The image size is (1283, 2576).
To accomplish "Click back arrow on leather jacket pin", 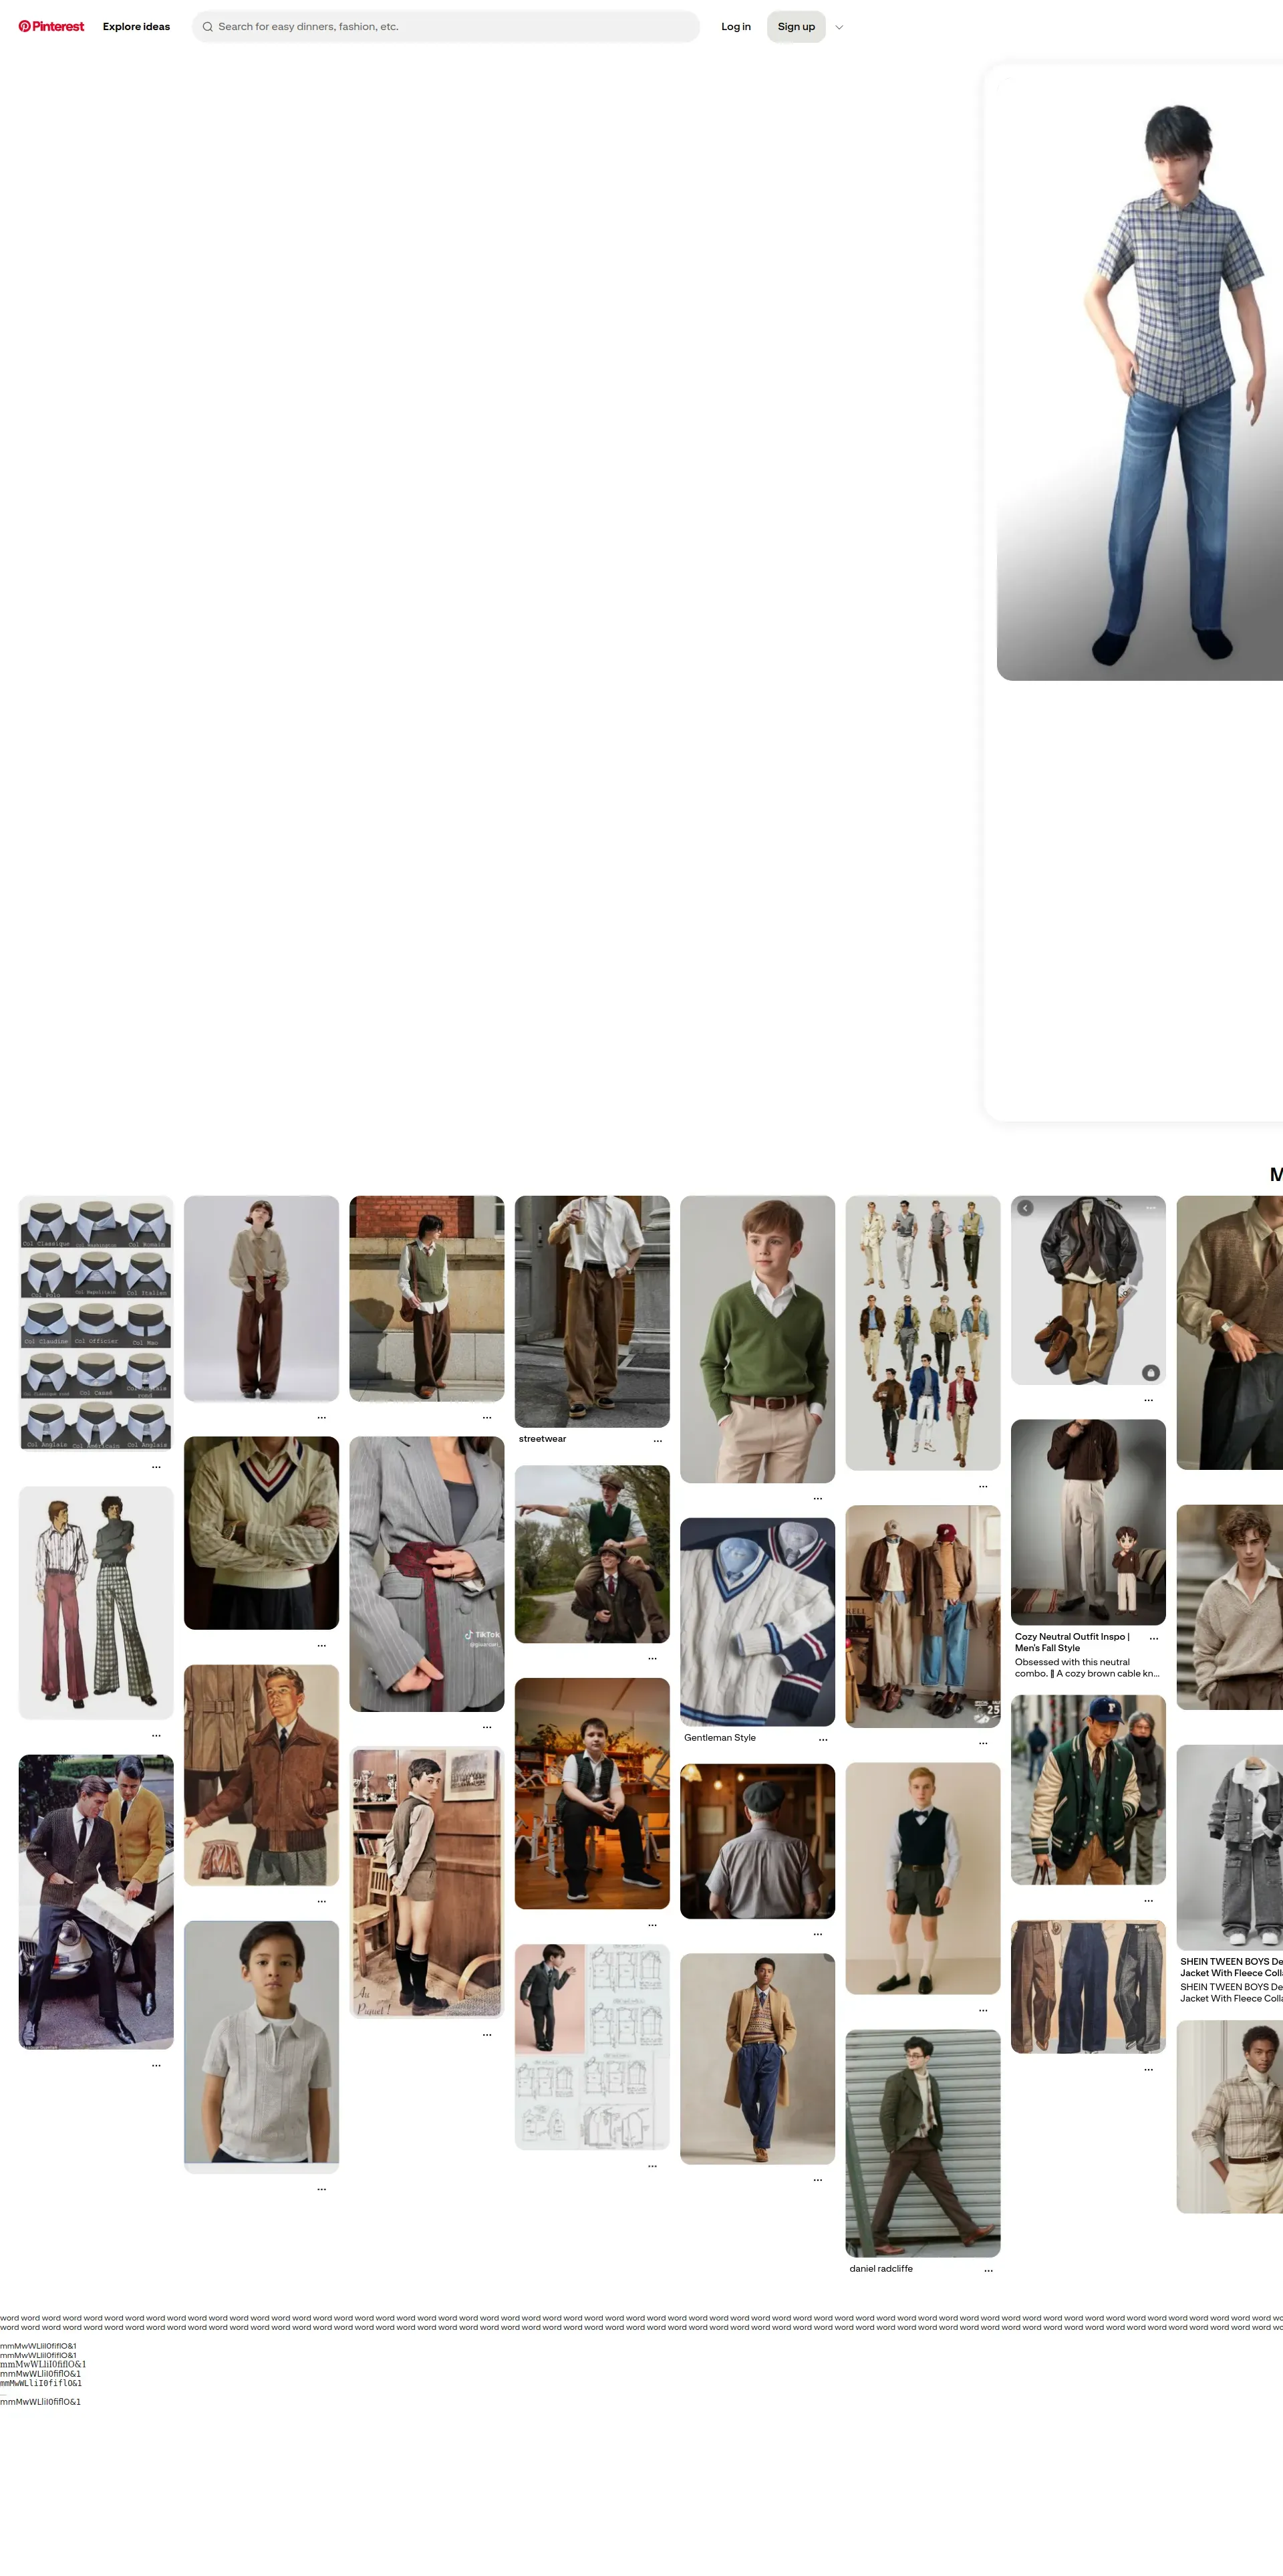I will pyautogui.click(x=1025, y=1208).
